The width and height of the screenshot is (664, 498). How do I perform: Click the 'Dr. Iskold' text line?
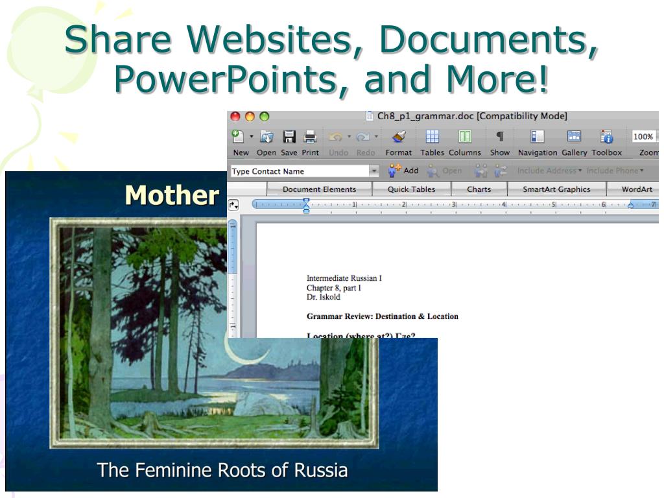[323, 297]
